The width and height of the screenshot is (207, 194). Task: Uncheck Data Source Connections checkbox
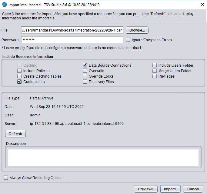tap(85, 65)
